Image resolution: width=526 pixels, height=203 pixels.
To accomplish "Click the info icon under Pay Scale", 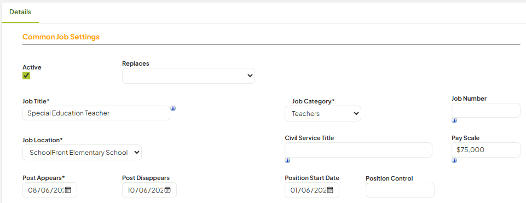I will click(x=454, y=160).
